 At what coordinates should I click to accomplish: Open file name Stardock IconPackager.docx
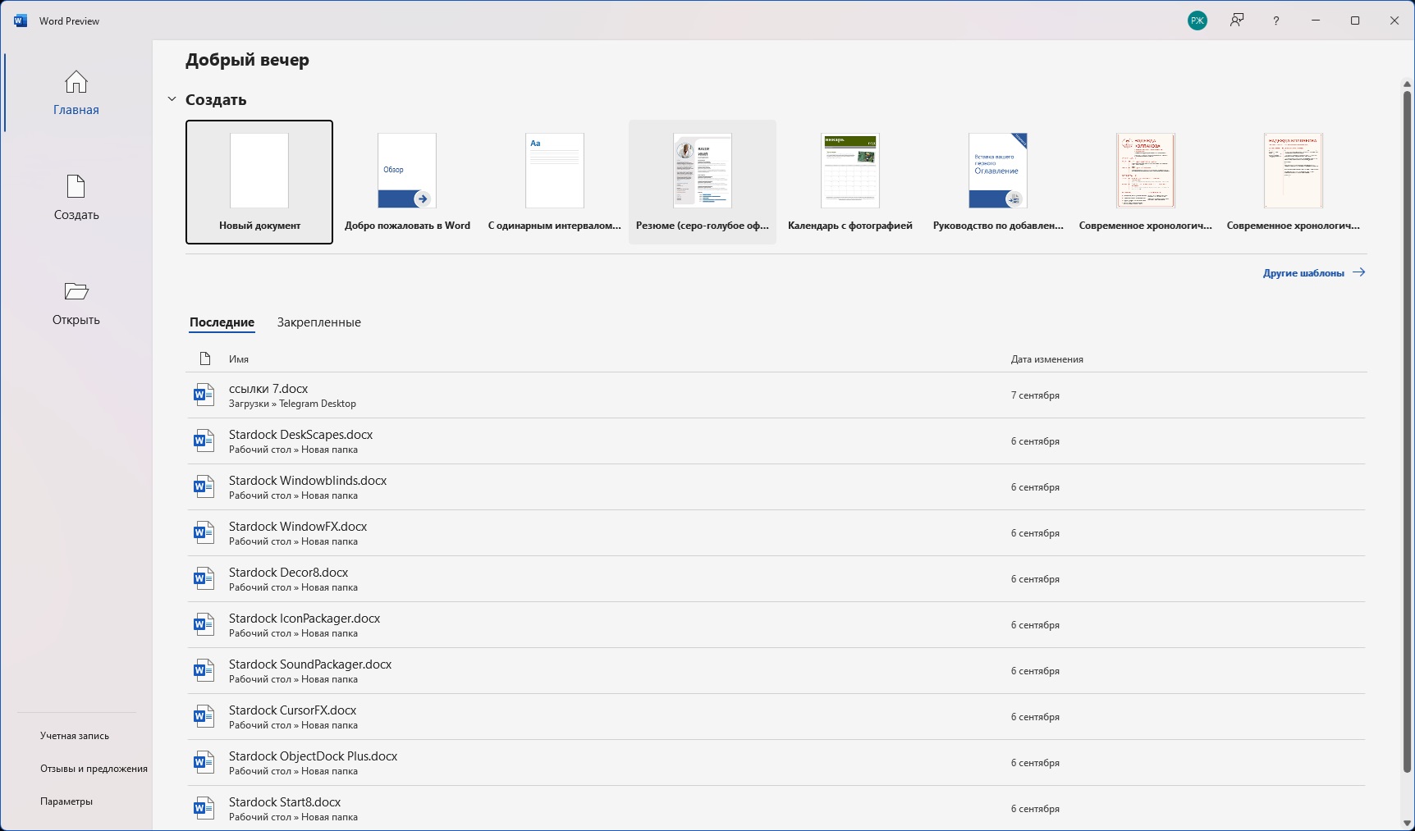pos(305,619)
